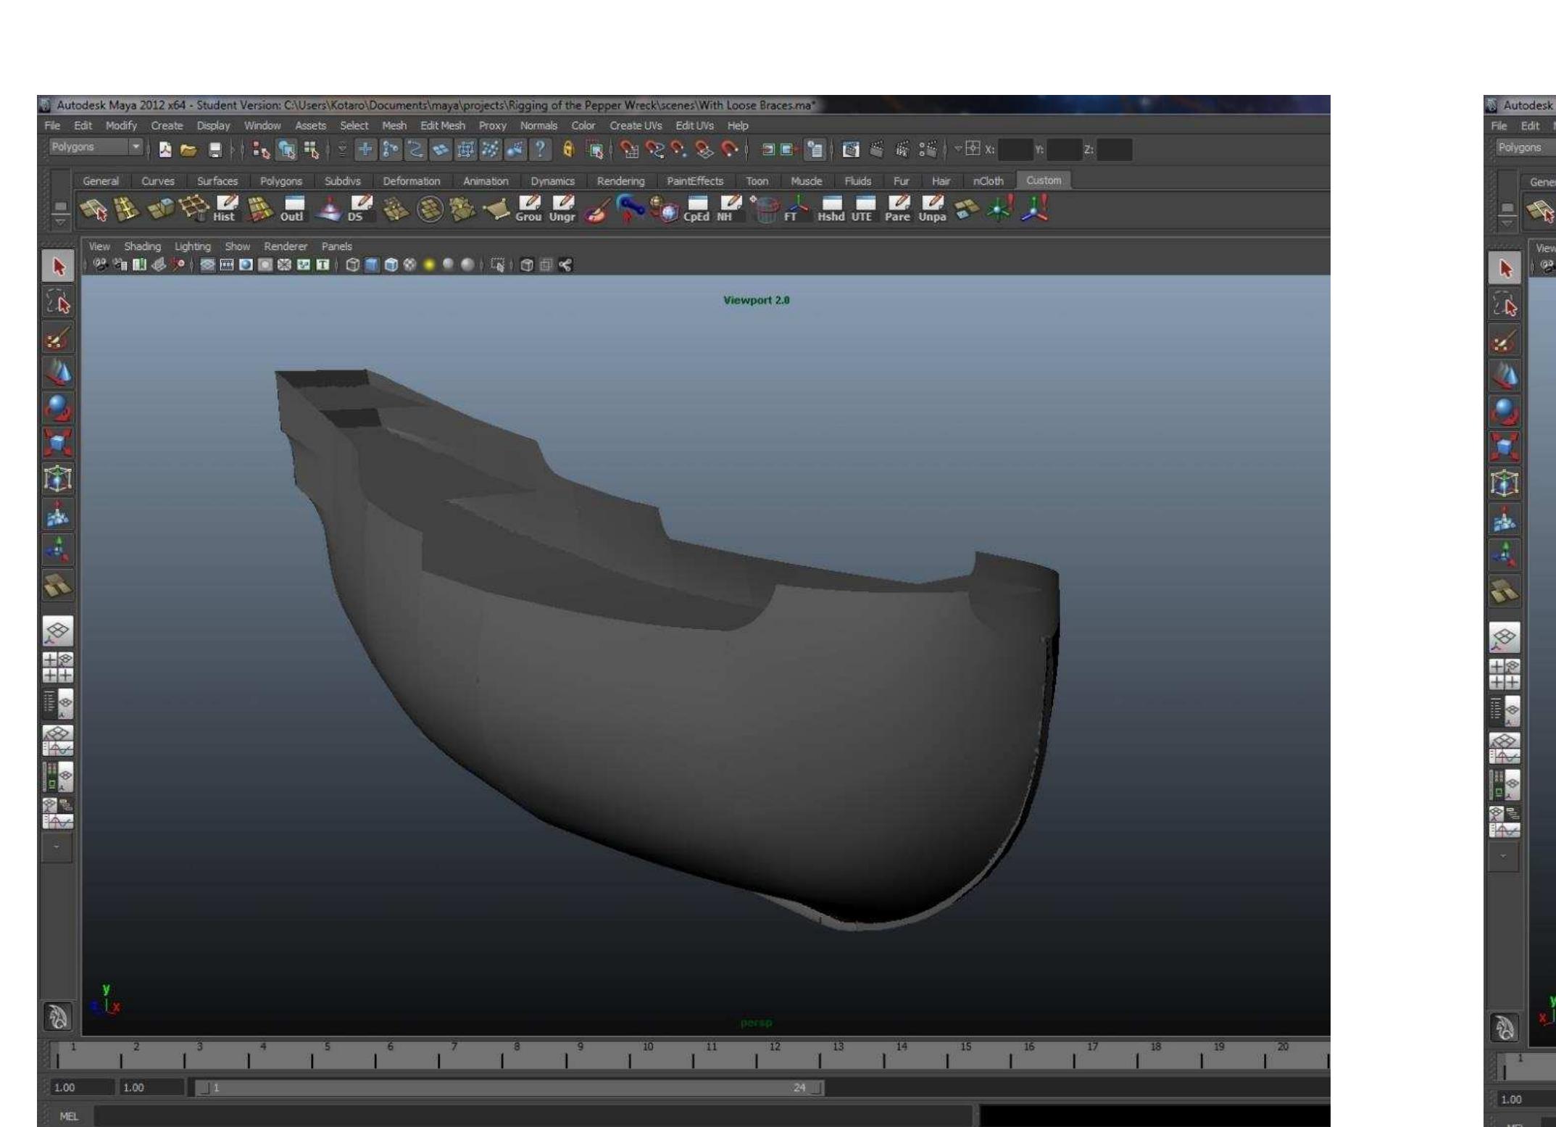Enable use all lights yellow icon
The width and height of the screenshot is (1556, 1127).
[x=428, y=265]
